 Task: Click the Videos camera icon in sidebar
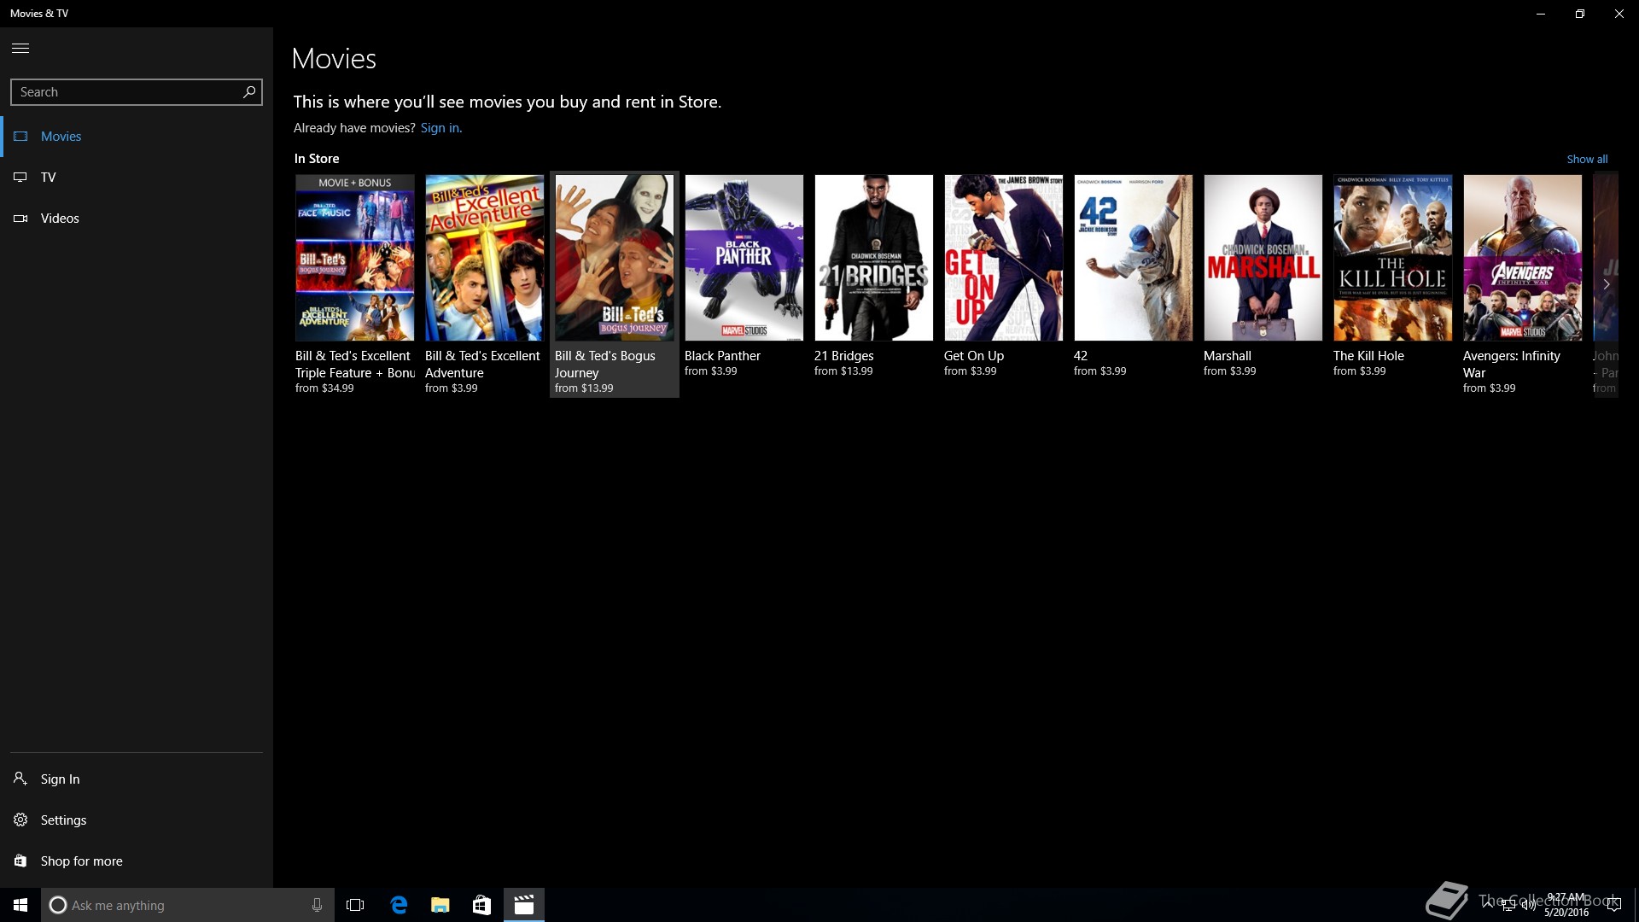tap(20, 219)
